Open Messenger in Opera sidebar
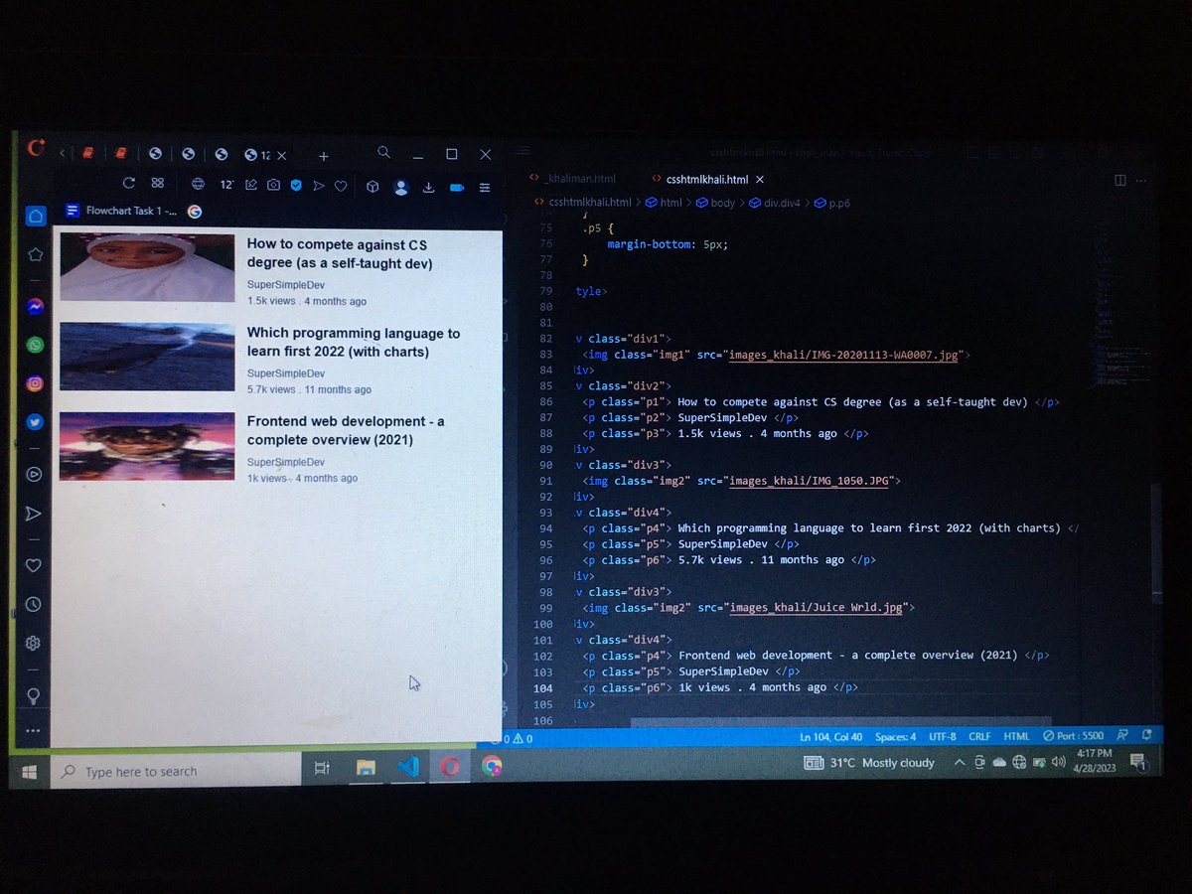Screen dimensions: 1192x894 35,307
